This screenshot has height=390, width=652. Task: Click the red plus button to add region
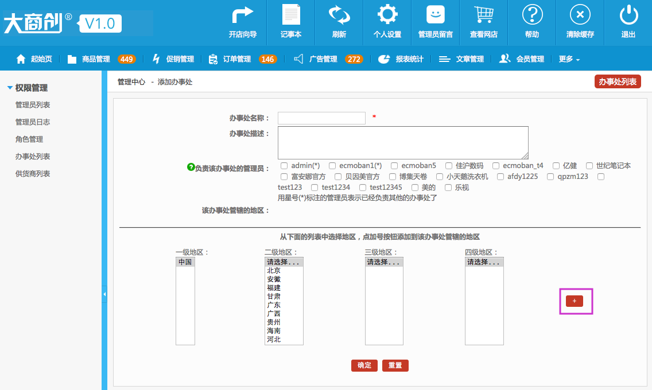575,301
